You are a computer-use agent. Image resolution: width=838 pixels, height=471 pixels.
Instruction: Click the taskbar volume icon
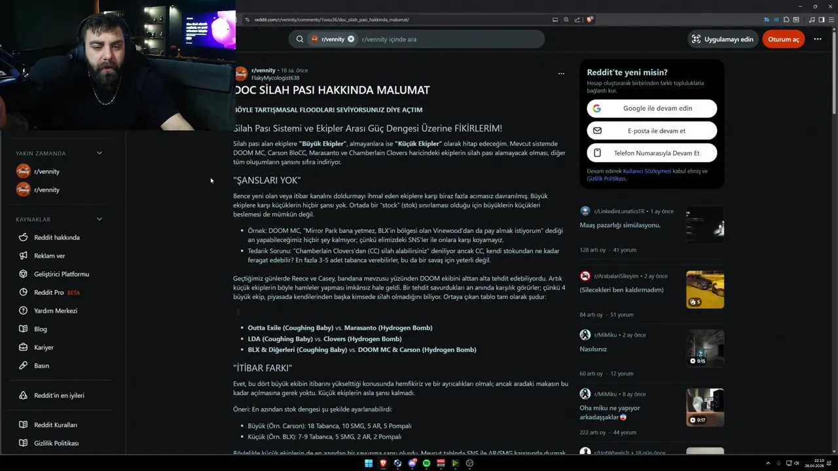click(x=796, y=463)
